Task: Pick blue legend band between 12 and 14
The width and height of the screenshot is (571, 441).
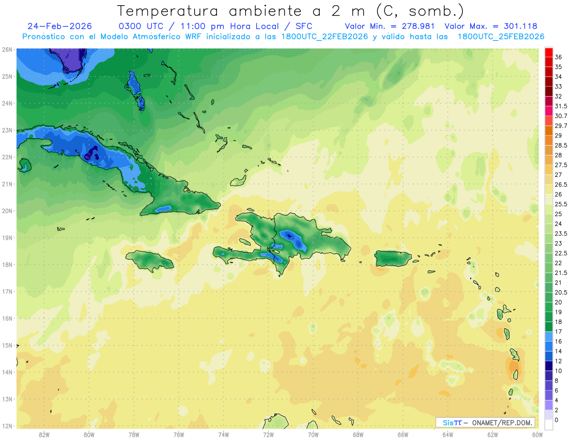Action: pyautogui.click(x=549, y=356)
